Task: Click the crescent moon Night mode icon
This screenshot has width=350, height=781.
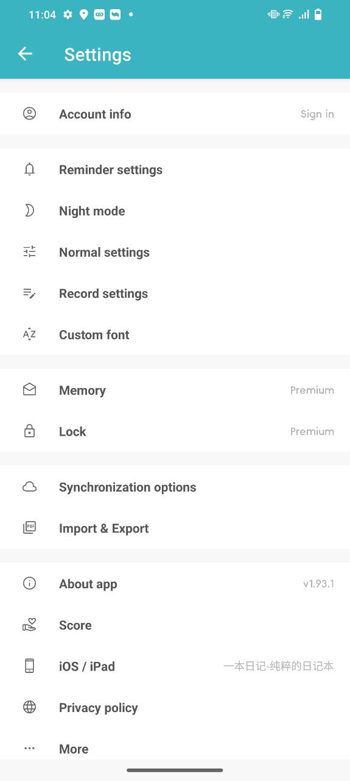Action: pos(29,211)
